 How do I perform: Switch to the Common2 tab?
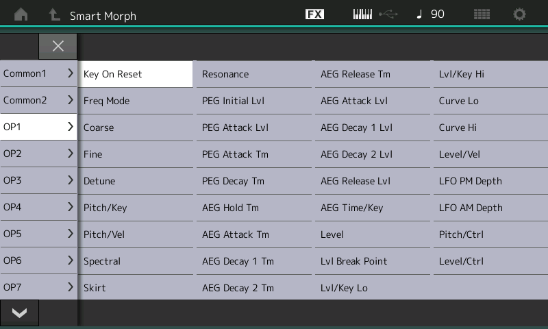coord(38,100)
